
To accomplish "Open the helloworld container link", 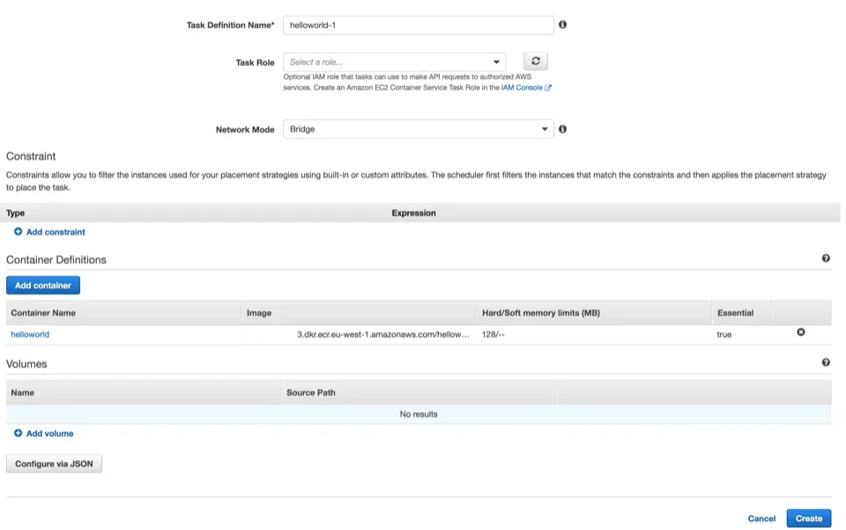I will click(x=30, y=335).
